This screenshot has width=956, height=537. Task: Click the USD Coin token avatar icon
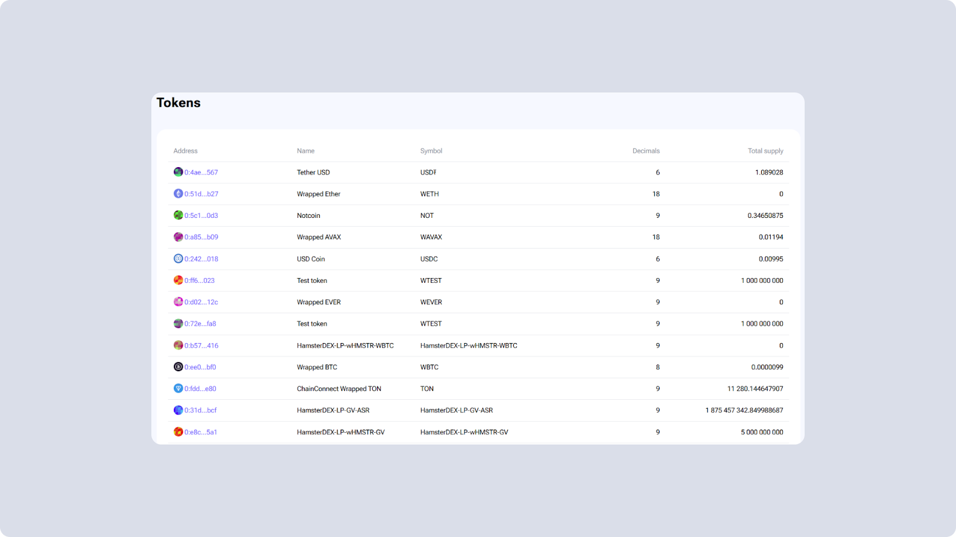178,258
